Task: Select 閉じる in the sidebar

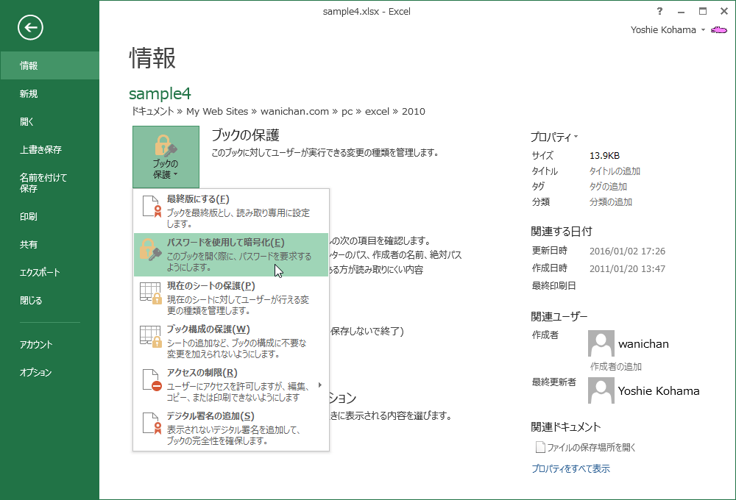Action: tap(50, 301)
